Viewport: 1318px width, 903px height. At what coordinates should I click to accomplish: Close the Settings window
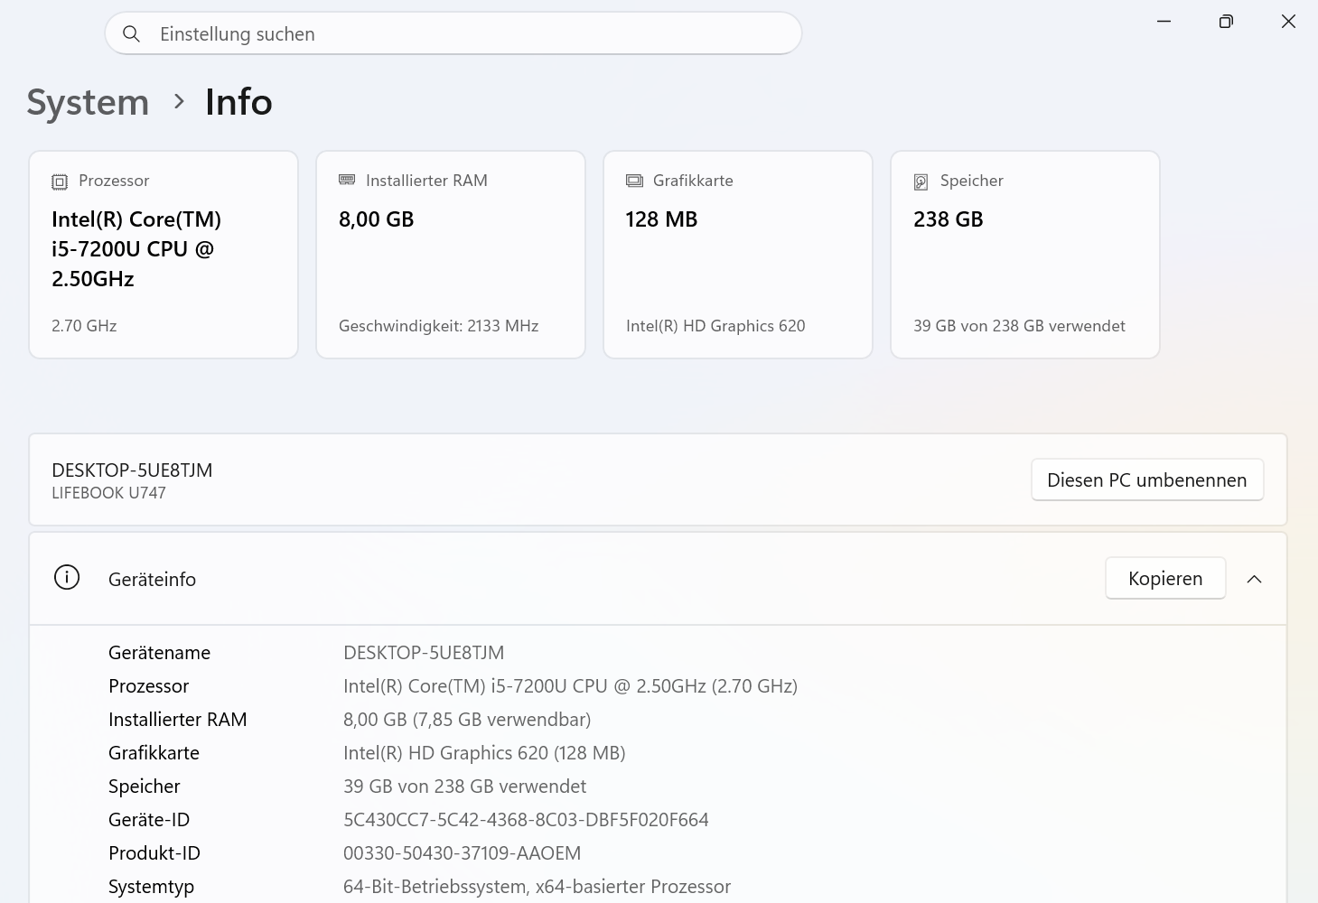(1288, 21)
